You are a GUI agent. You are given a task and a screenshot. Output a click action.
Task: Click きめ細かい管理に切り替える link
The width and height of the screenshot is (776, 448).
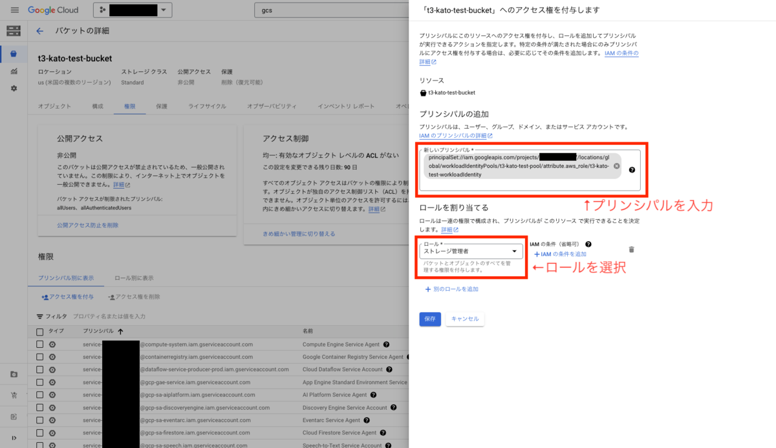299,233
